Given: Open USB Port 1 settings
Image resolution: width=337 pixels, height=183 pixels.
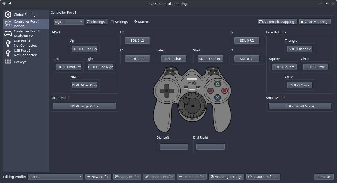Looking at the screenshot, I should (x=26, y=43).
